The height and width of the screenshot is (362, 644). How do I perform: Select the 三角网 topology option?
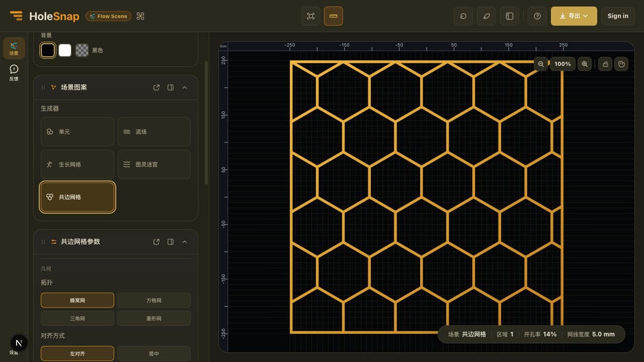(77, 318)
